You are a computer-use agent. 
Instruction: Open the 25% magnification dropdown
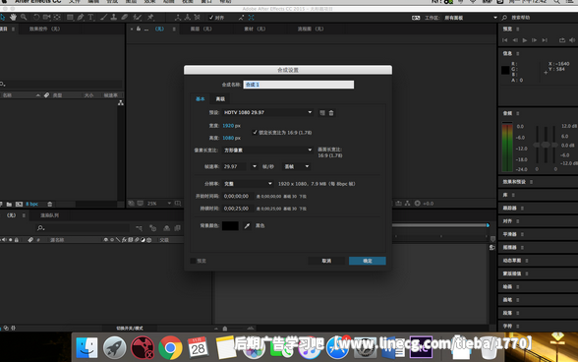point(159,204)
